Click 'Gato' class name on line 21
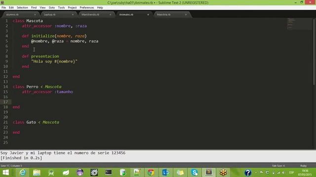 click(x=31, y=122)
